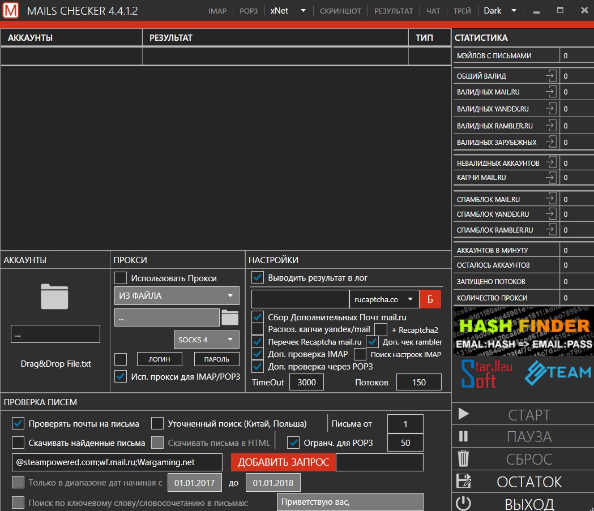The height and width of the screenshot is (511, 594).
Task: Click the proxy file browse folder icon
Action: coord(229,317)
